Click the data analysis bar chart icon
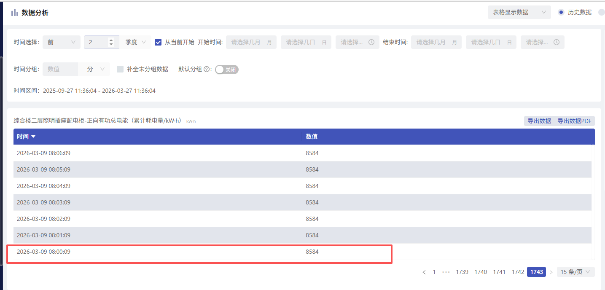 coord(14,13)
